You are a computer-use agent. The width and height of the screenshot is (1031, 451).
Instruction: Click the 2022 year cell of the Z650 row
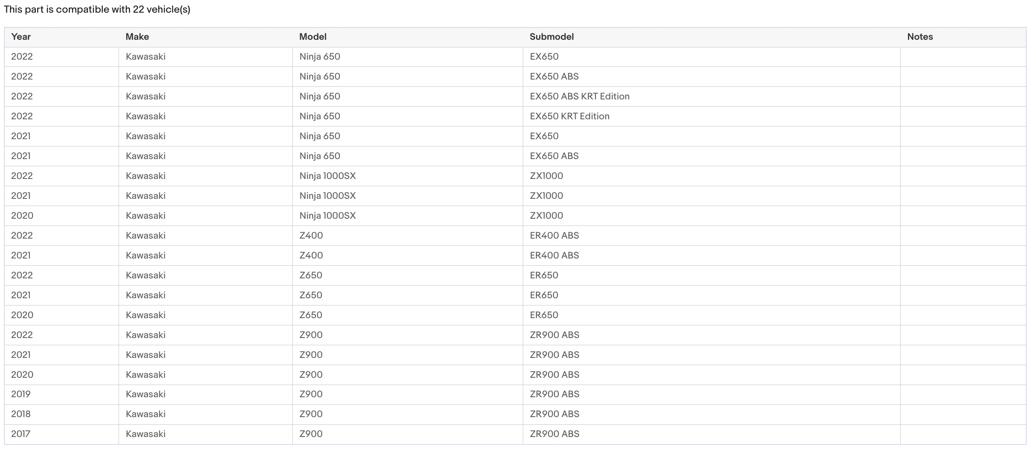[x=22, y=275]
